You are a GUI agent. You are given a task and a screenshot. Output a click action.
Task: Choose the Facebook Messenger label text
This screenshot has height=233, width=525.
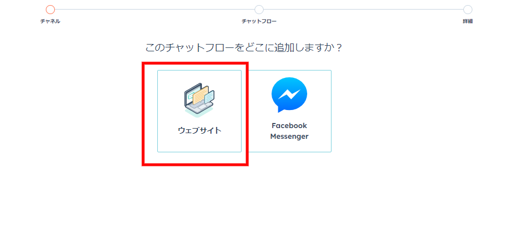coord(289,131)
